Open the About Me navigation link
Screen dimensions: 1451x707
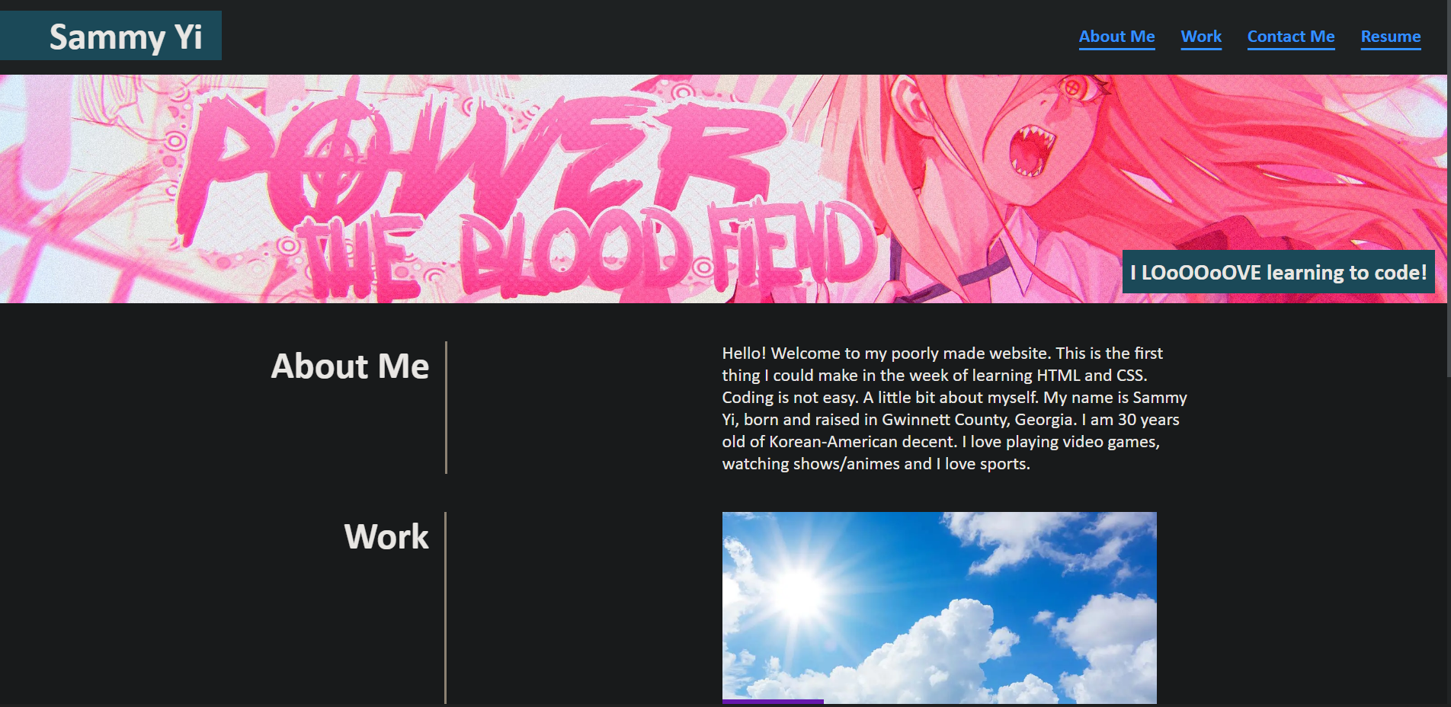point(1116,37)
